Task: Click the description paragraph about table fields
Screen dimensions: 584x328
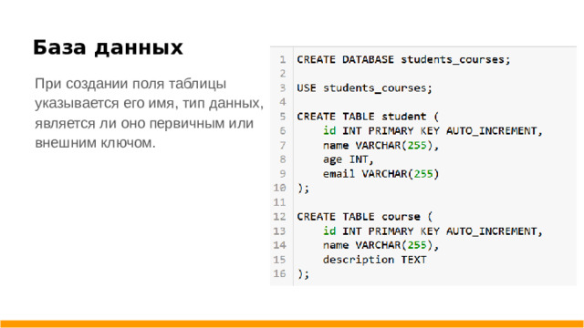Action: click(149, 113)
